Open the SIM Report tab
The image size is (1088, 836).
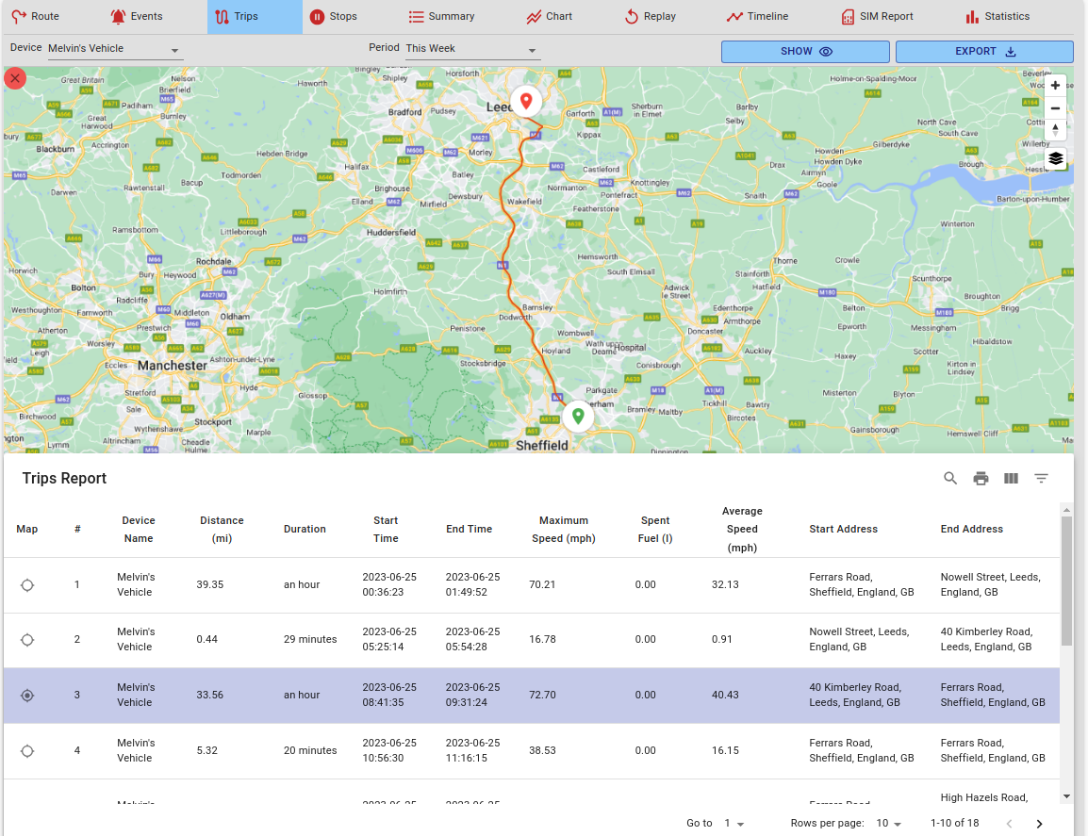pos(877,17)
